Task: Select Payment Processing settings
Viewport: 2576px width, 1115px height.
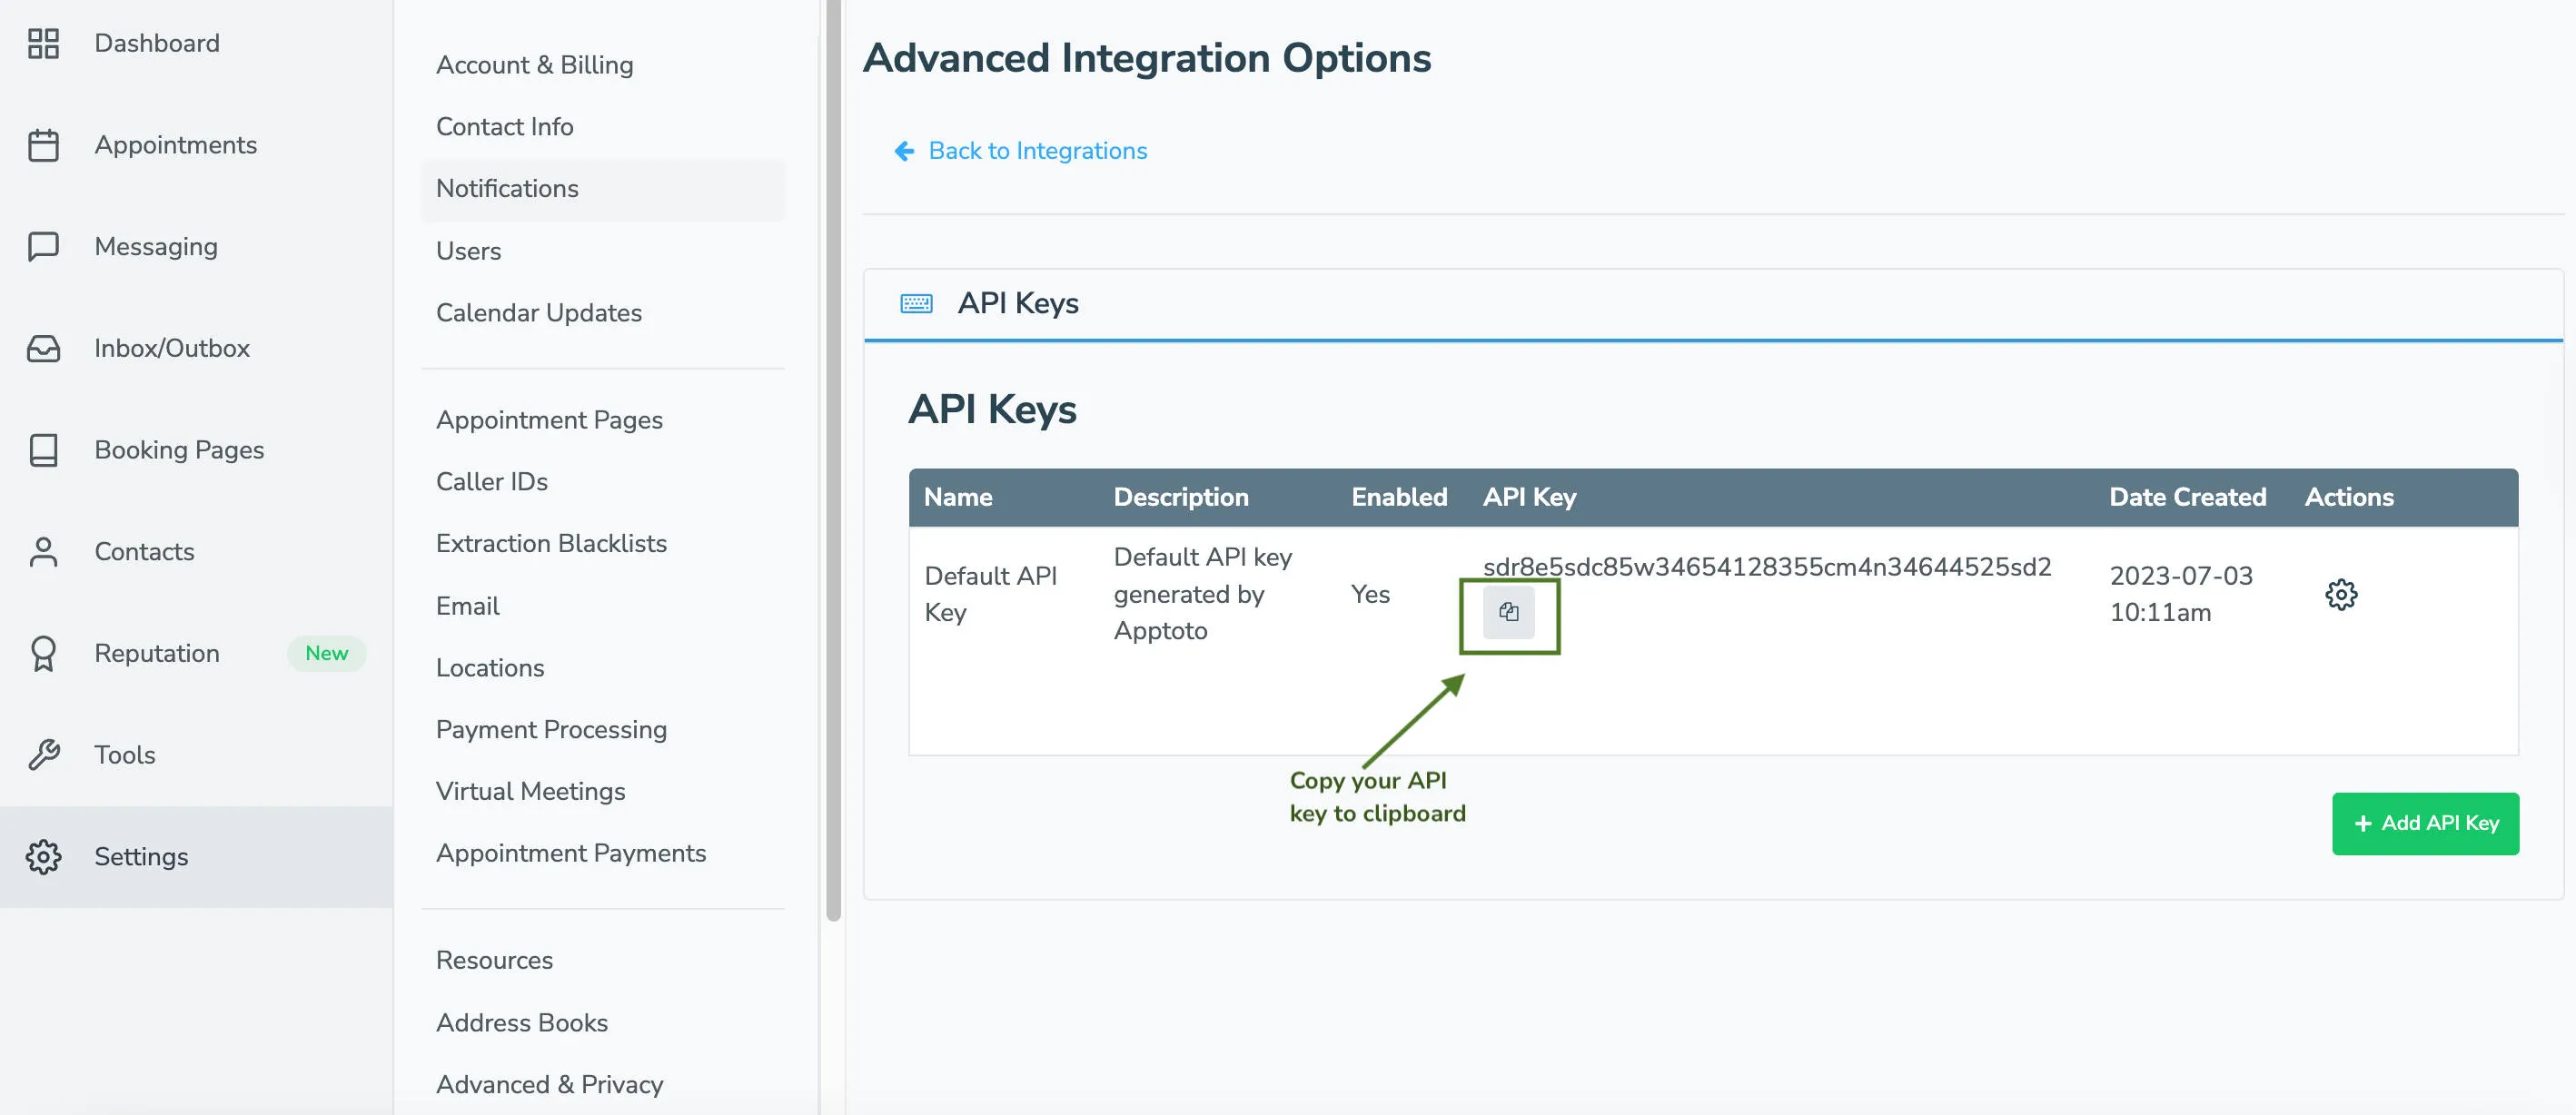Action: (x=551, y=729)
